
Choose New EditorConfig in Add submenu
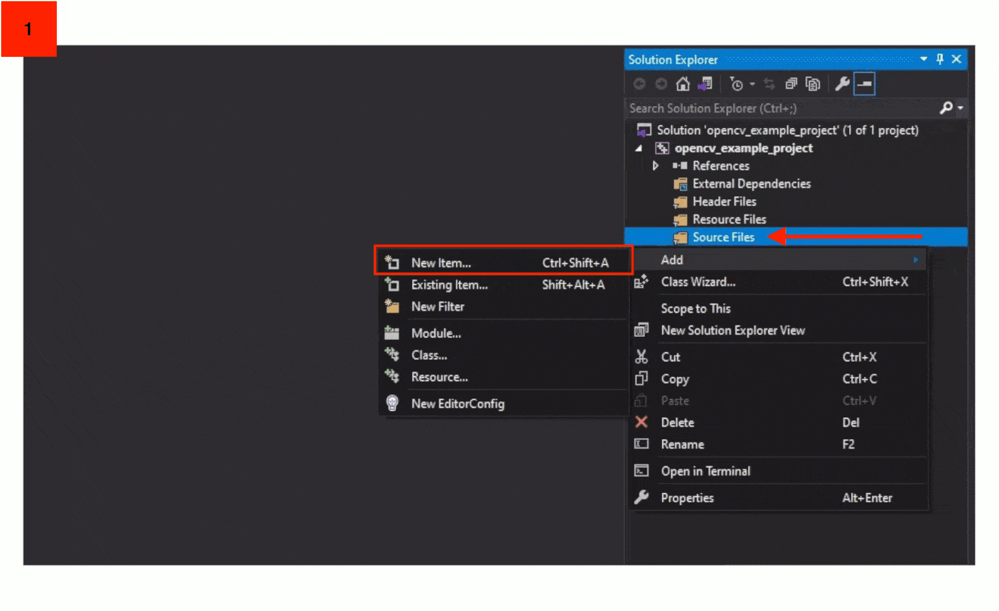coord(503,404)
